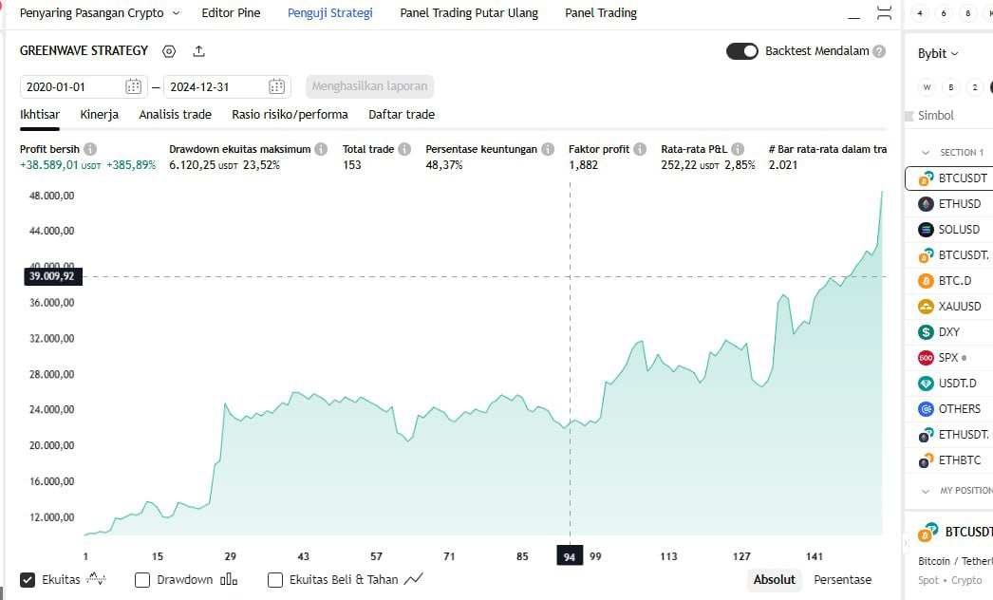Viewport: 993px width, 600px height.
Task: Enable the Drawdown checkbox
Action: [142, 580]
